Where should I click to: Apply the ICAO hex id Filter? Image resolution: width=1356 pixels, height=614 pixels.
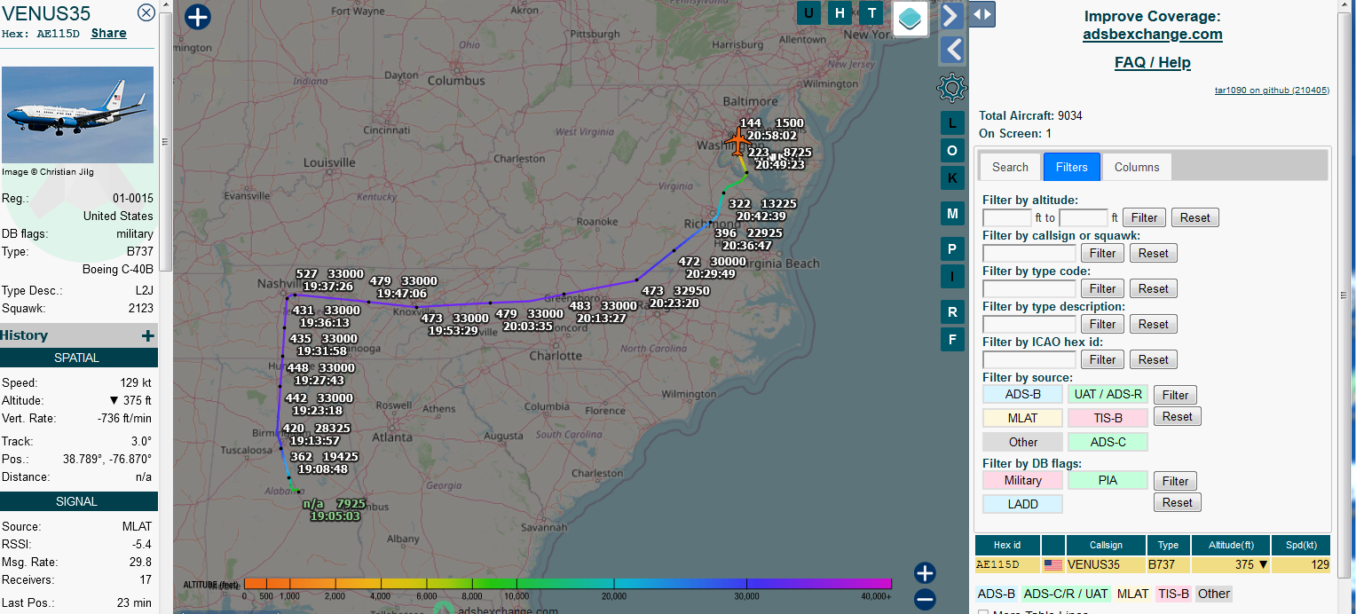pos(1102,359)
